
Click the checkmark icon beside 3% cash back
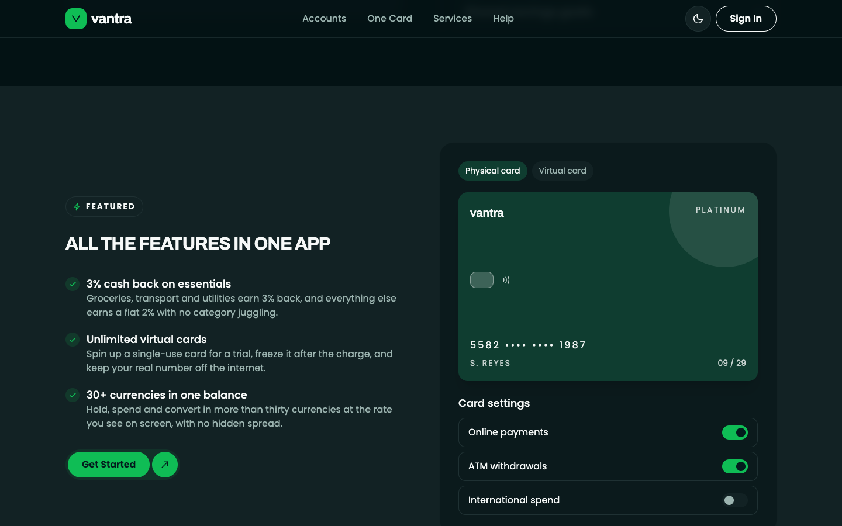pyautogui.click(x=73, y=284)
